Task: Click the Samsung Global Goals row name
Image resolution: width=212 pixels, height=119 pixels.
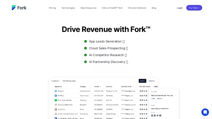Action: (65, 105)
